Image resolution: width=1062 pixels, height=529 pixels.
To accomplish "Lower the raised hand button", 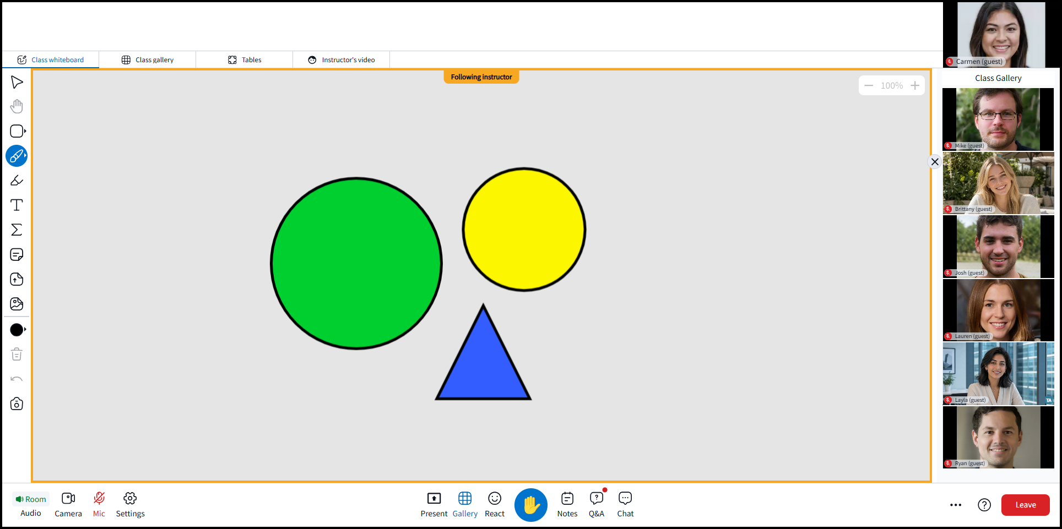I will 531,505.
